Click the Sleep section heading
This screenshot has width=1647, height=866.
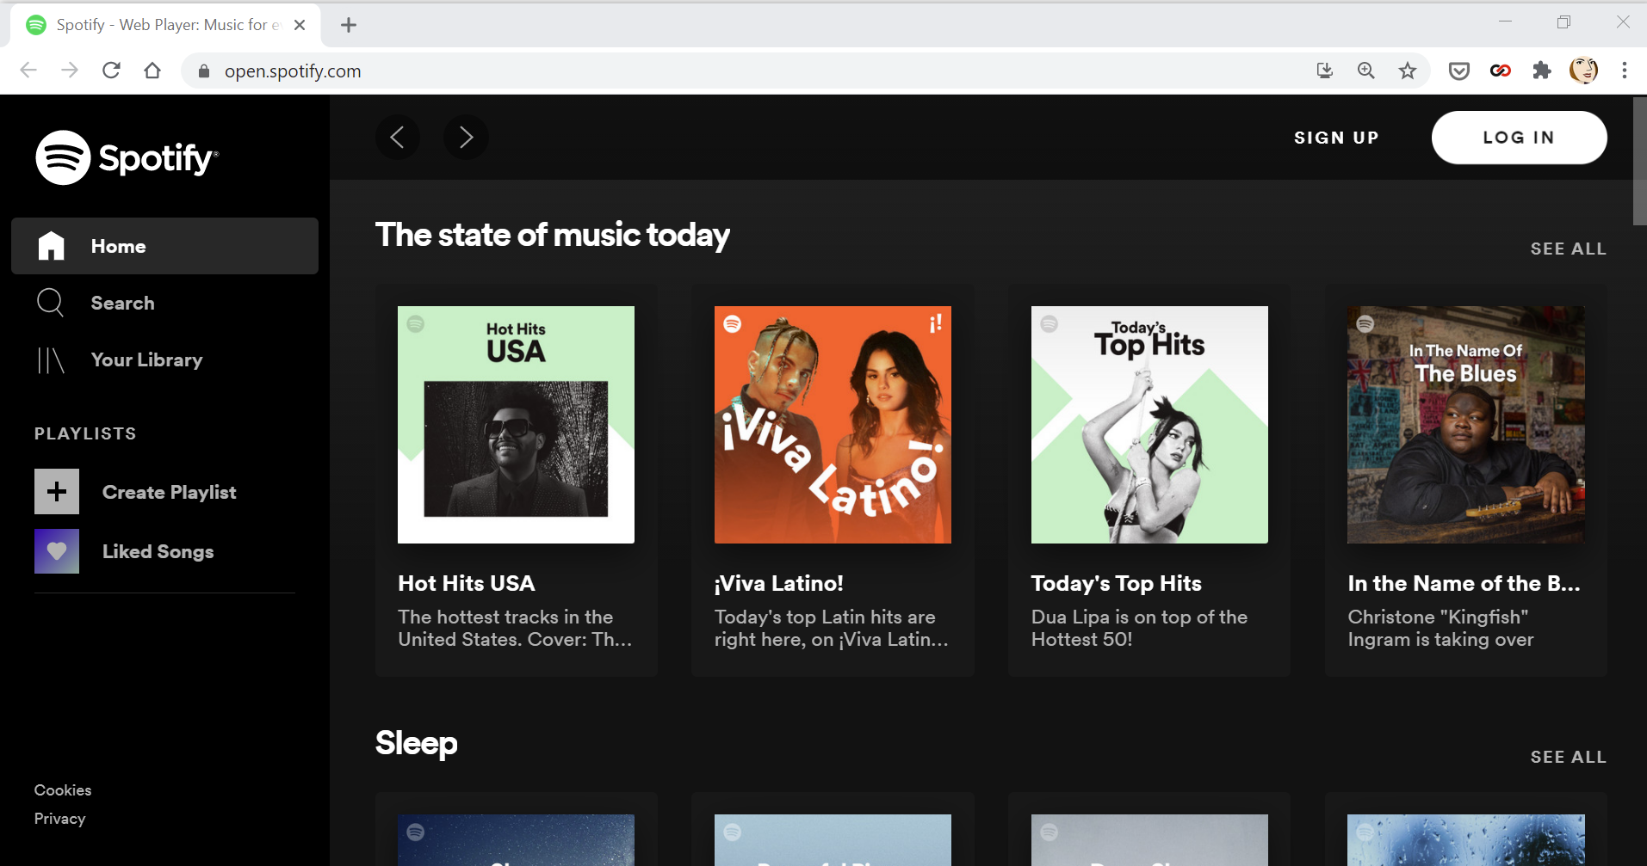pos(416,743)
